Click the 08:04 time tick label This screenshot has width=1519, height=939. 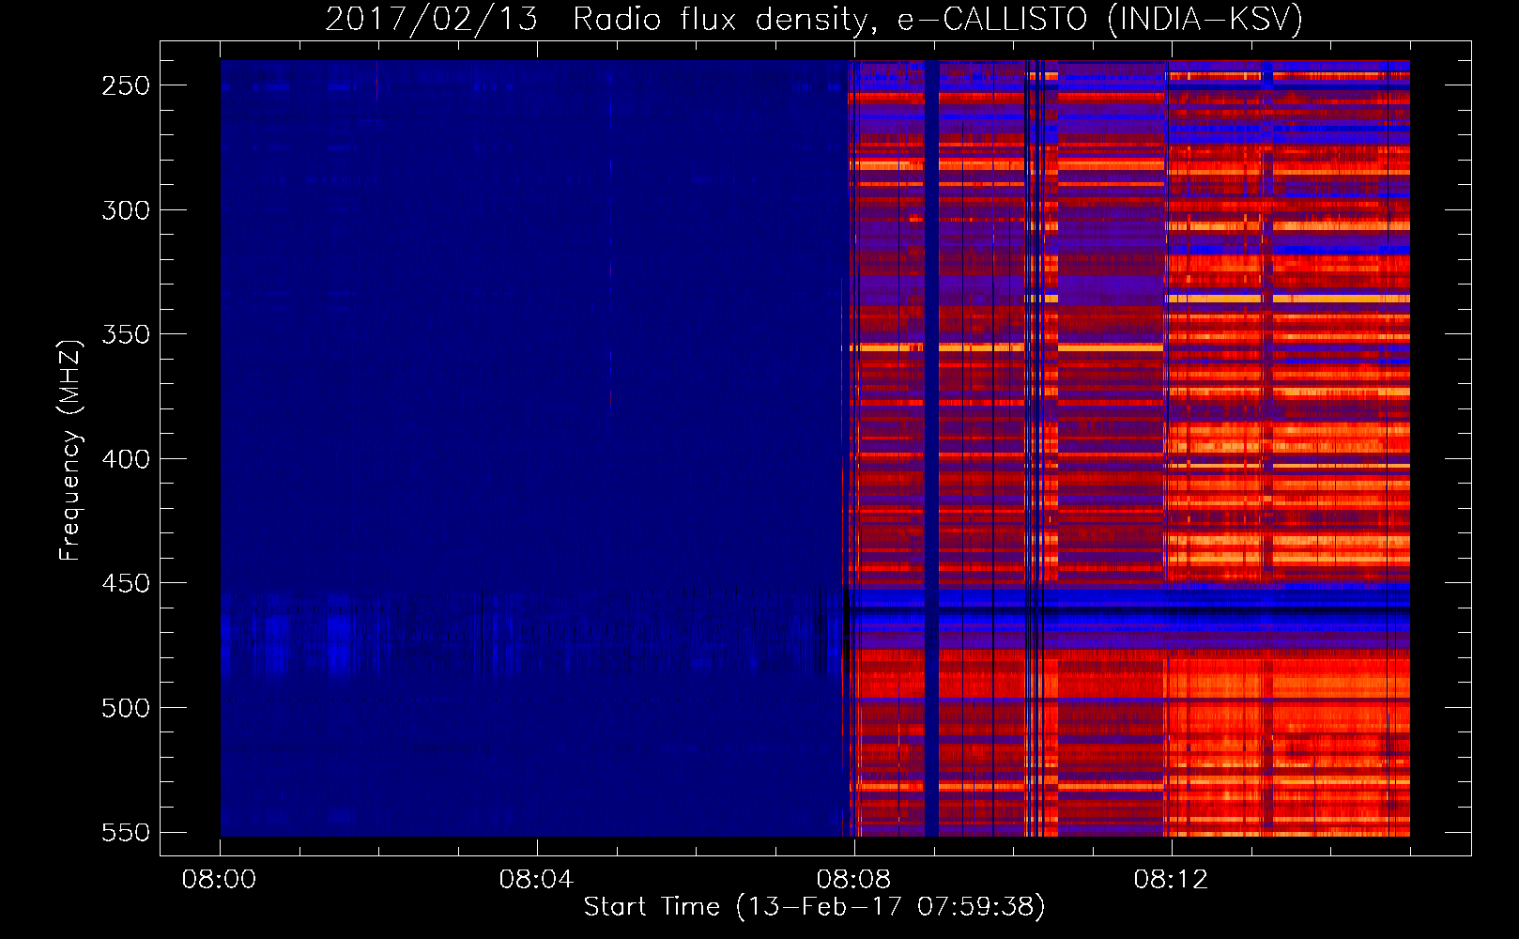coord(536,880)
